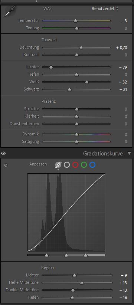Click the Lichter tone slider handle
Viewport: 134px width, 305px height.
51,67
